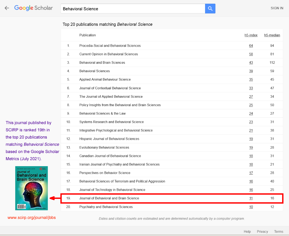Click the h5-median column header
Screen dimensions: 289x236
[x=272, y=35]
